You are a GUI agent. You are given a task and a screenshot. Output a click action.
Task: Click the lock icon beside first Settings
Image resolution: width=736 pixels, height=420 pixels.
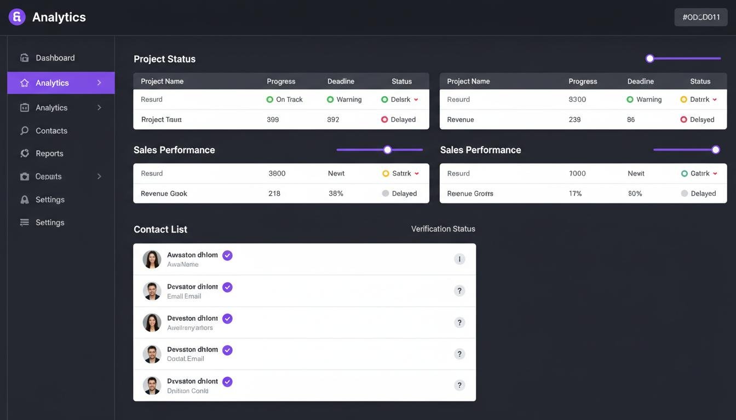[x=24, y=200]
